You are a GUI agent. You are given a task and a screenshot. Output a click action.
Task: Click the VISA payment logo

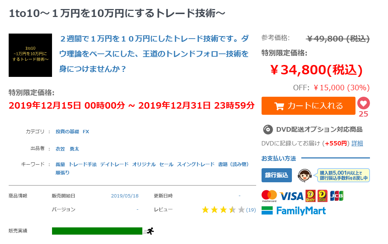291,196
